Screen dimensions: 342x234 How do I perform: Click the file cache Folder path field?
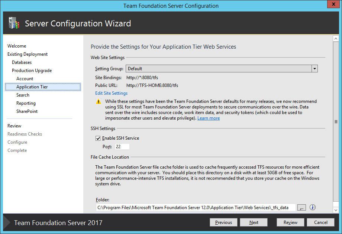196,207
